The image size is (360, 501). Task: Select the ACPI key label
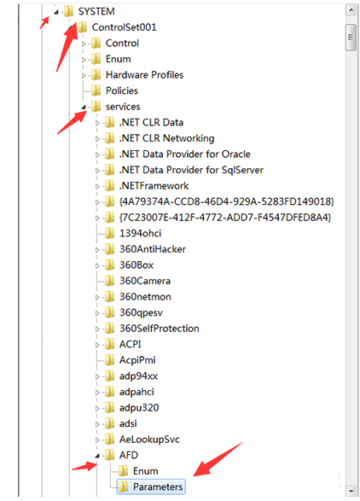130,344
